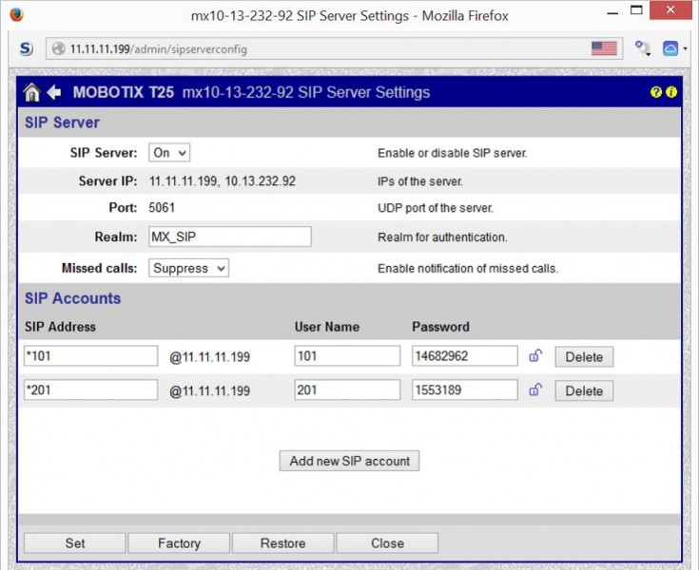Screen dimensions: 699x570
Task: Click the Realm input field
Action: coord(230,237)
